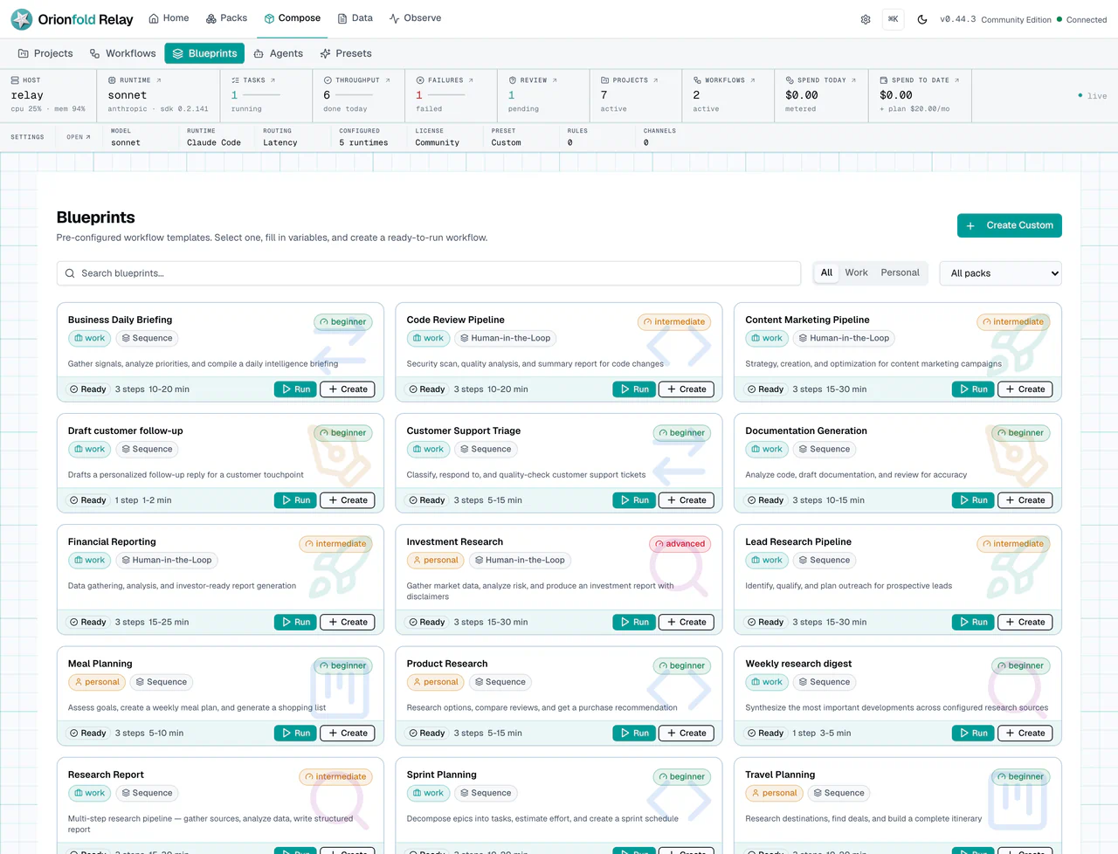Click personal tag on Meal Planning
1118x854 pixels.
pos(96,683)
